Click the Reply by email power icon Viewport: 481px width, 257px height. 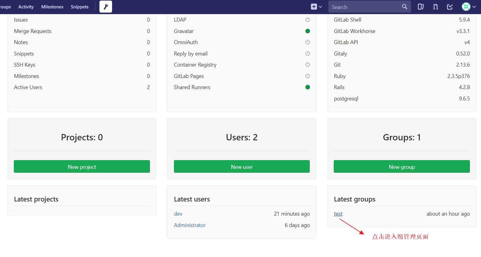(307, 53)
